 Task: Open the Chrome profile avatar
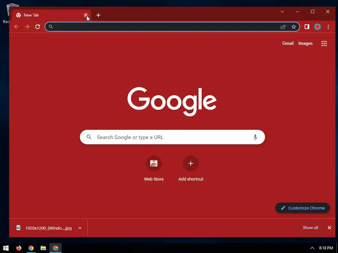coord(317,27)
